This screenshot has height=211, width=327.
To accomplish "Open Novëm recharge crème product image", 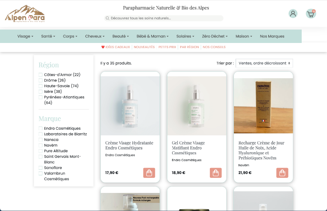I will [263, 106].
